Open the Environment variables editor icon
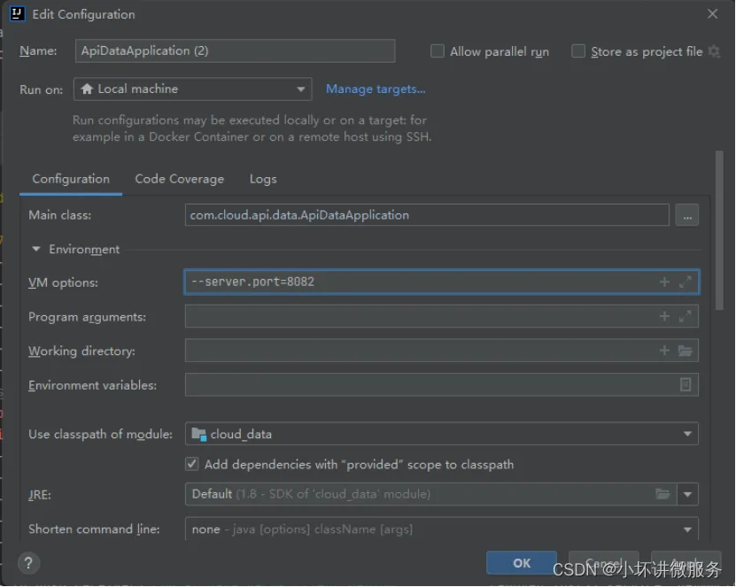The height and width of the screenshot is (587, 736). click(686, 385)
